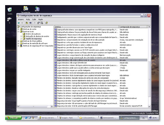Image resolution: width=164 pixels, height=125 pixels.
Task: Click 'Aviso, mas permite a instalação' setting value
Action: pyautogui.click(x=132, y=40)
